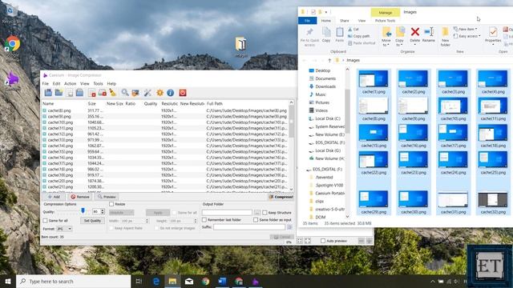The image size is (513, 288).
Task: Switch to the Share tab in Explorer
Action: (345, 21)
